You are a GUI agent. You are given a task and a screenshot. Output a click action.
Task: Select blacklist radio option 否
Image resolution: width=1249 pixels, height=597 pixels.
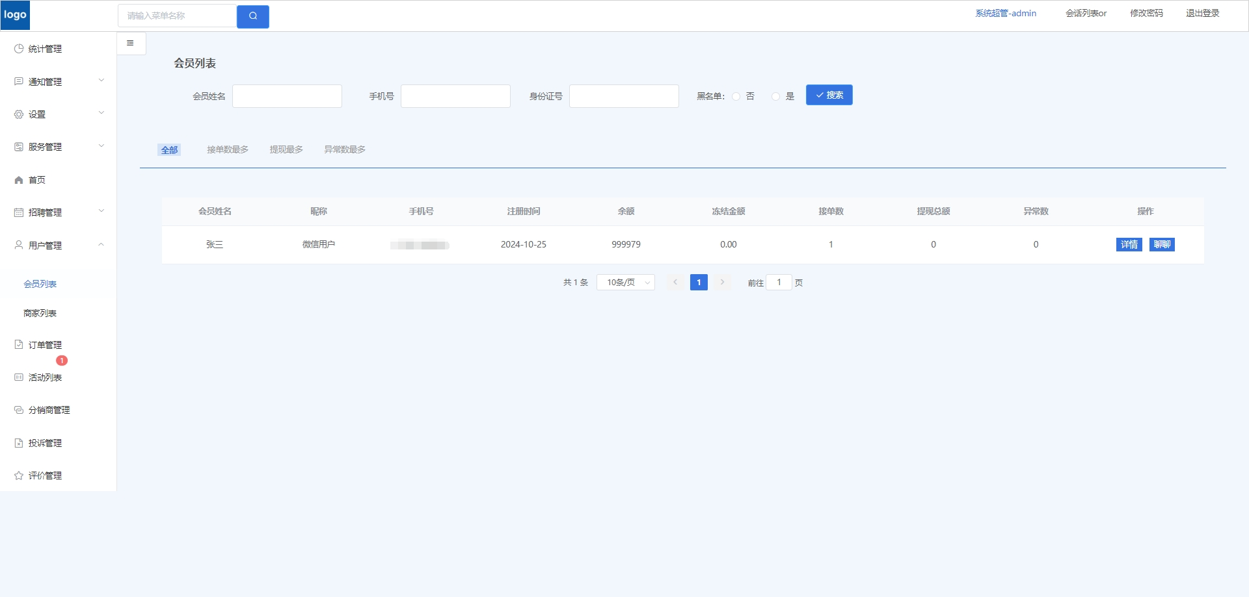736,96
